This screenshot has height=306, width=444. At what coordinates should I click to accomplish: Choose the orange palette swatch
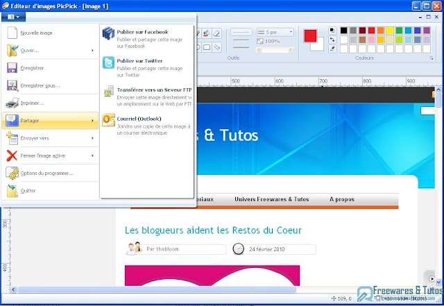tap(381, 30)
